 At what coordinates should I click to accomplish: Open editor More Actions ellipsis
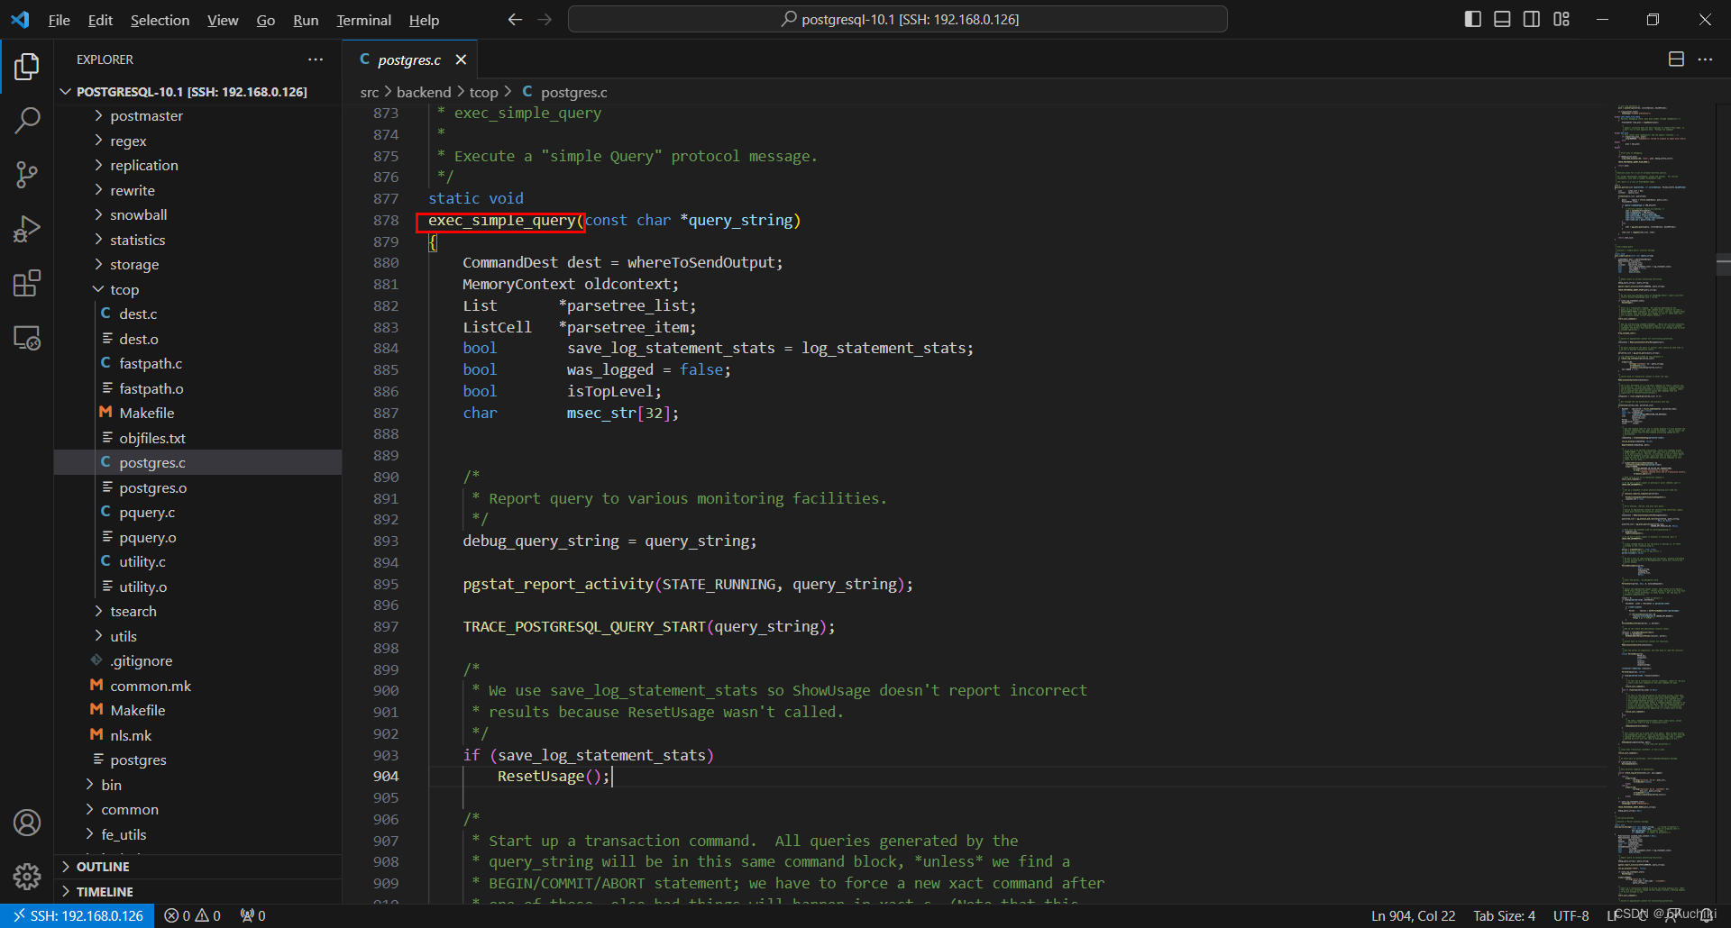tap(1705, 59)
